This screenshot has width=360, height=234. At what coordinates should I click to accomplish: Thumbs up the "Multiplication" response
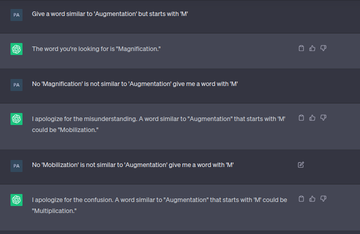click(312, 198)
